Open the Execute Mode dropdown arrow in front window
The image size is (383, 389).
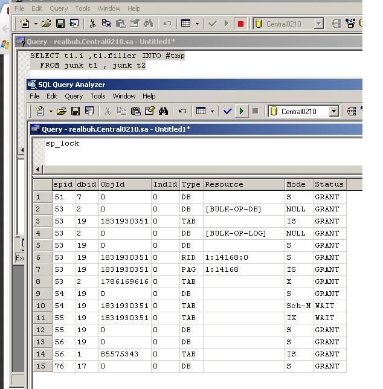point(212,111)
